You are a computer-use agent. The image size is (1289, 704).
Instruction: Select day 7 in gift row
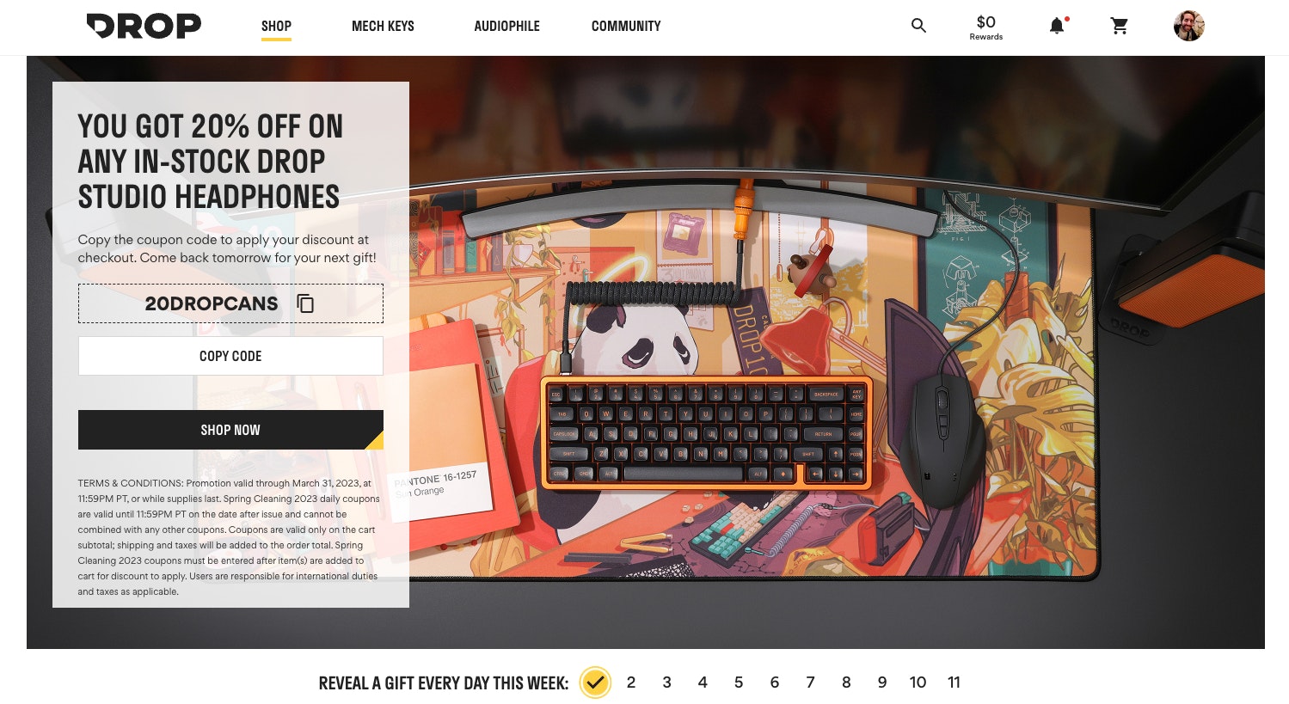click(x=810, y=683)
